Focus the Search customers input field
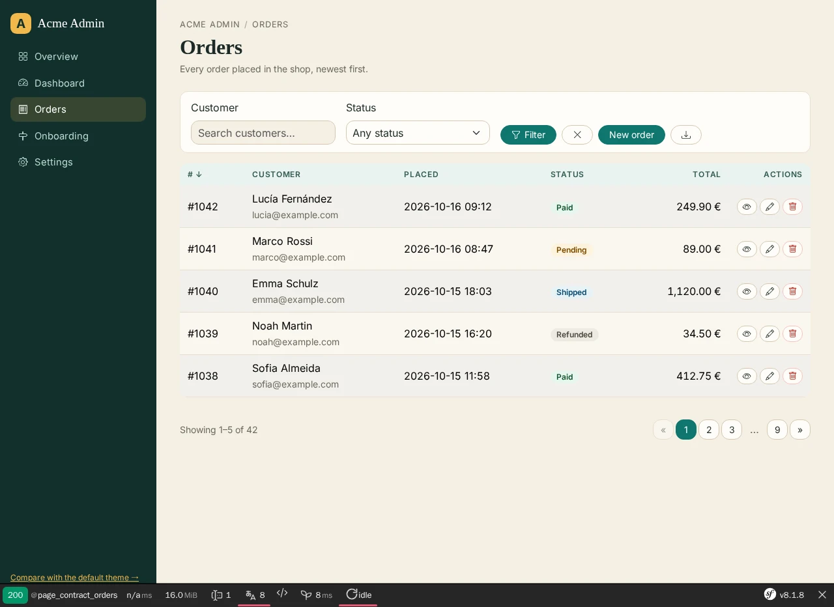Viewport: 834px width, 607px height. [x=263, y=133]
